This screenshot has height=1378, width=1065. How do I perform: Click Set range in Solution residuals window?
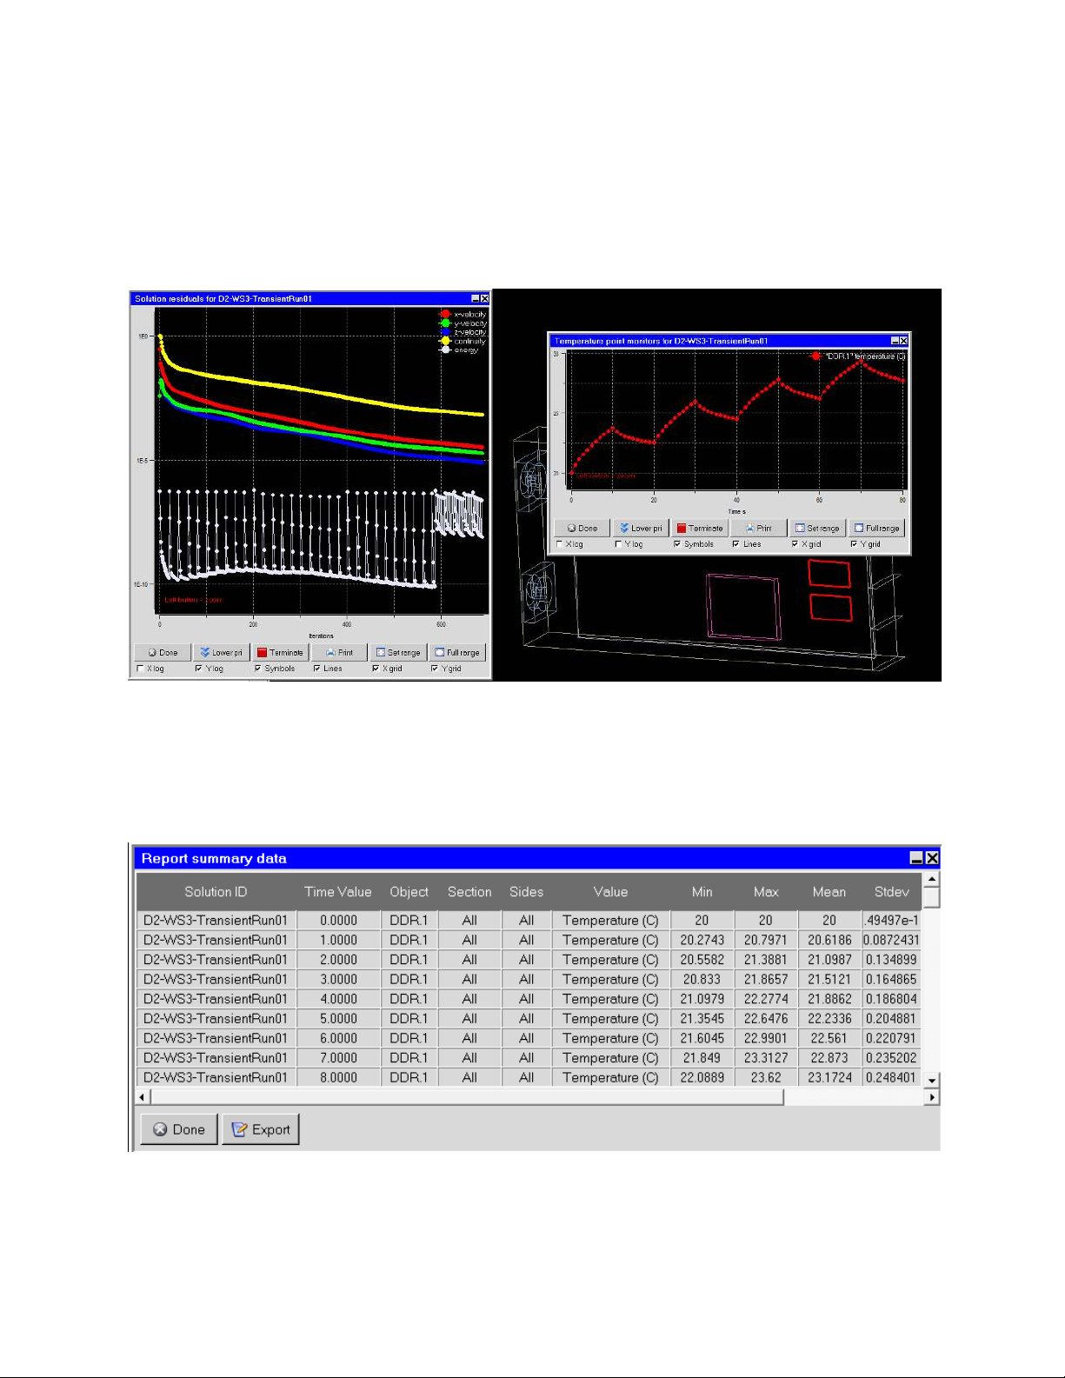coord(397,652)
